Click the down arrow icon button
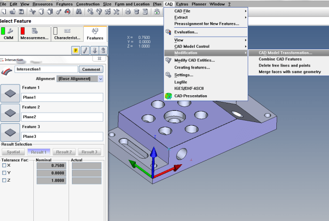The width and height of the screenshot is (329, 221). (94, 50)
